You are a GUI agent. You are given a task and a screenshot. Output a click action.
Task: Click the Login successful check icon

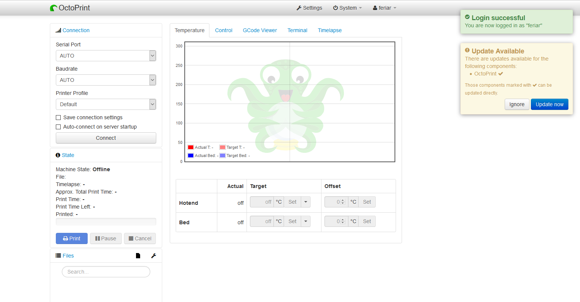point(467,17)
